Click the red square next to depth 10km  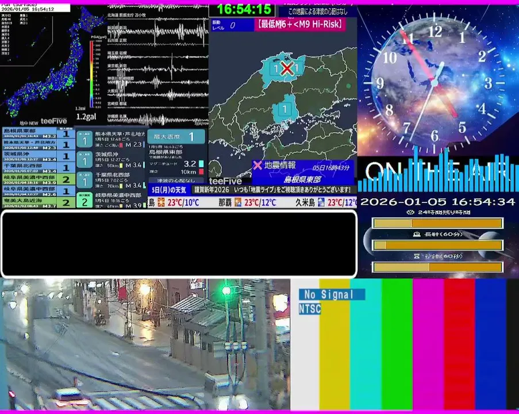tap(201, 171)
